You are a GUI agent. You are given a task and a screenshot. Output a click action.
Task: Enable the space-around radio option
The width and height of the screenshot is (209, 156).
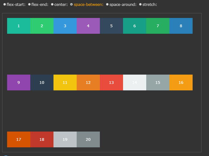tap(107, 5)
